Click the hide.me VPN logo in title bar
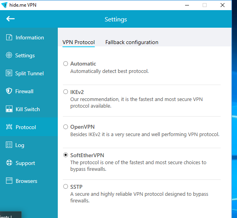 (4, 5)
